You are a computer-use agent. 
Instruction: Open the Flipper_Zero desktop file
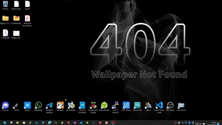pos(16,35)
